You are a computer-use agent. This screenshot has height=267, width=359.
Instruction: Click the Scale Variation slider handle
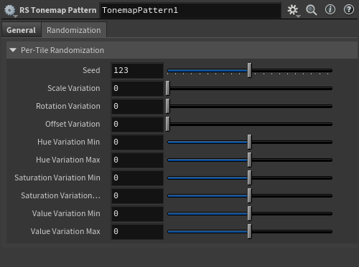coord(168,88)
